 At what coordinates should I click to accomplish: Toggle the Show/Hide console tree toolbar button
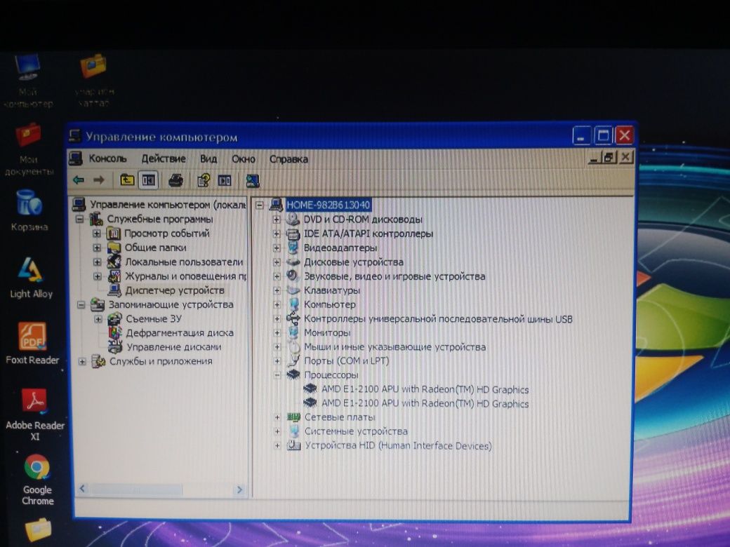coord(149,180)
